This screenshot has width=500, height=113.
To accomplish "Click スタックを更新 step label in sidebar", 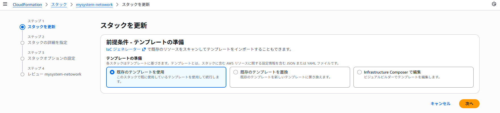I will 41,27.
